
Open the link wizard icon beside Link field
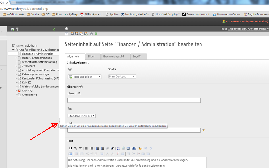click(x=204, y=130)
